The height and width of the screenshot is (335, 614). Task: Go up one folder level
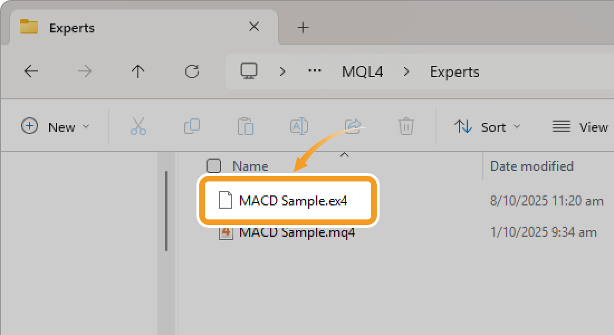click(x=138, y=71)
